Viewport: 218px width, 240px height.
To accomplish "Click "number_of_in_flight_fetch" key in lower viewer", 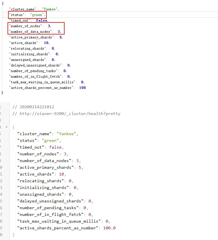I will (51, 214).
